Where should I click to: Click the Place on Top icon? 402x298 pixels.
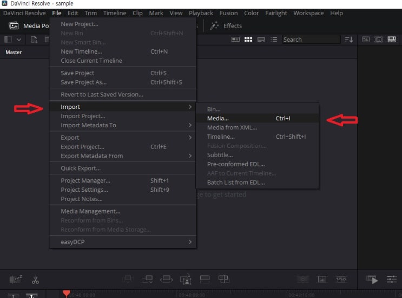pos(205,279)
